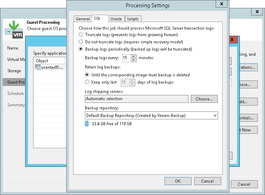Click the backup logs minutes input field
This screenshot has height=195, width=265.
(x=126, y=58)
